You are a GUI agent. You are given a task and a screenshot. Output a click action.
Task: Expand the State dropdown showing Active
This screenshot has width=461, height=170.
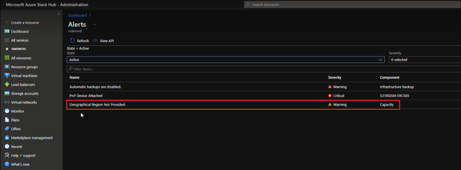click(226, 60)
